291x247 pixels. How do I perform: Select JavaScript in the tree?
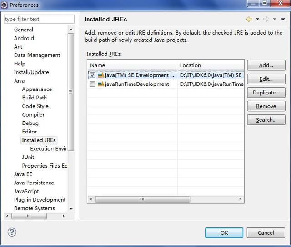(26, 191)
